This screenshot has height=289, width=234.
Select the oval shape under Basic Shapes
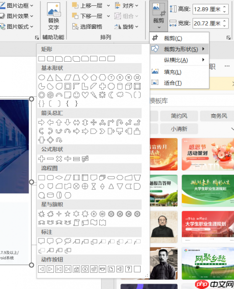point(41,78)
